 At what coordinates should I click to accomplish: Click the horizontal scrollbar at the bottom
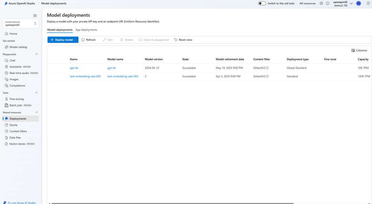172,203
